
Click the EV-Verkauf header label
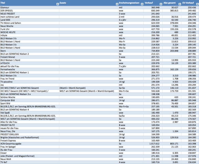point(188,3)
